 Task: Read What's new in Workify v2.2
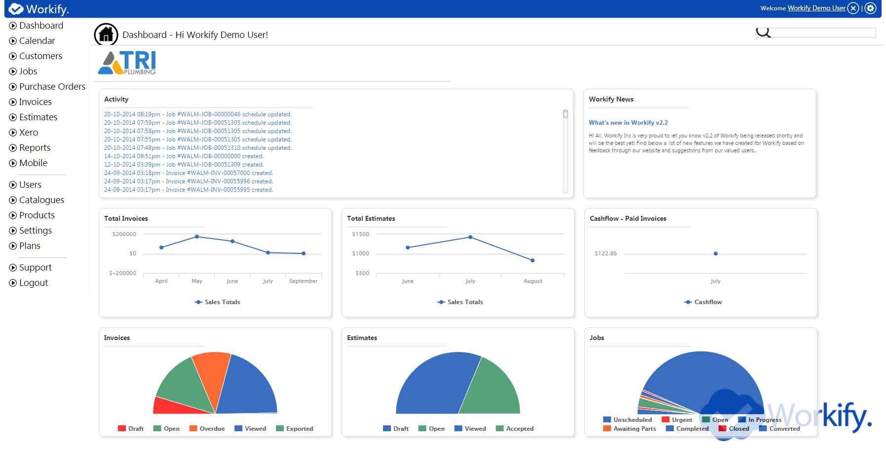pyautogui.click(x=628, y=123)
